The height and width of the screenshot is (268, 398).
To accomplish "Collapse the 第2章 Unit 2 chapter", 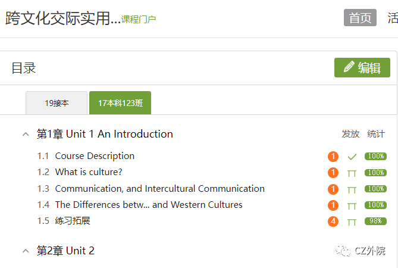I will (x=26, y=251).
